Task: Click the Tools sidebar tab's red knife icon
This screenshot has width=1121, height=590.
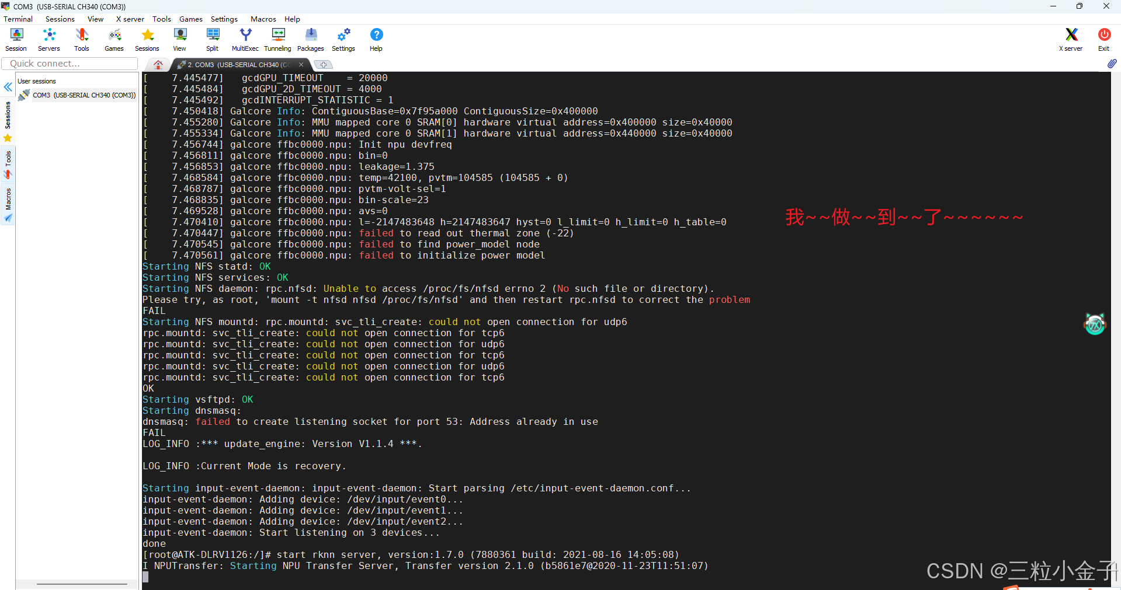Action: 8,174
